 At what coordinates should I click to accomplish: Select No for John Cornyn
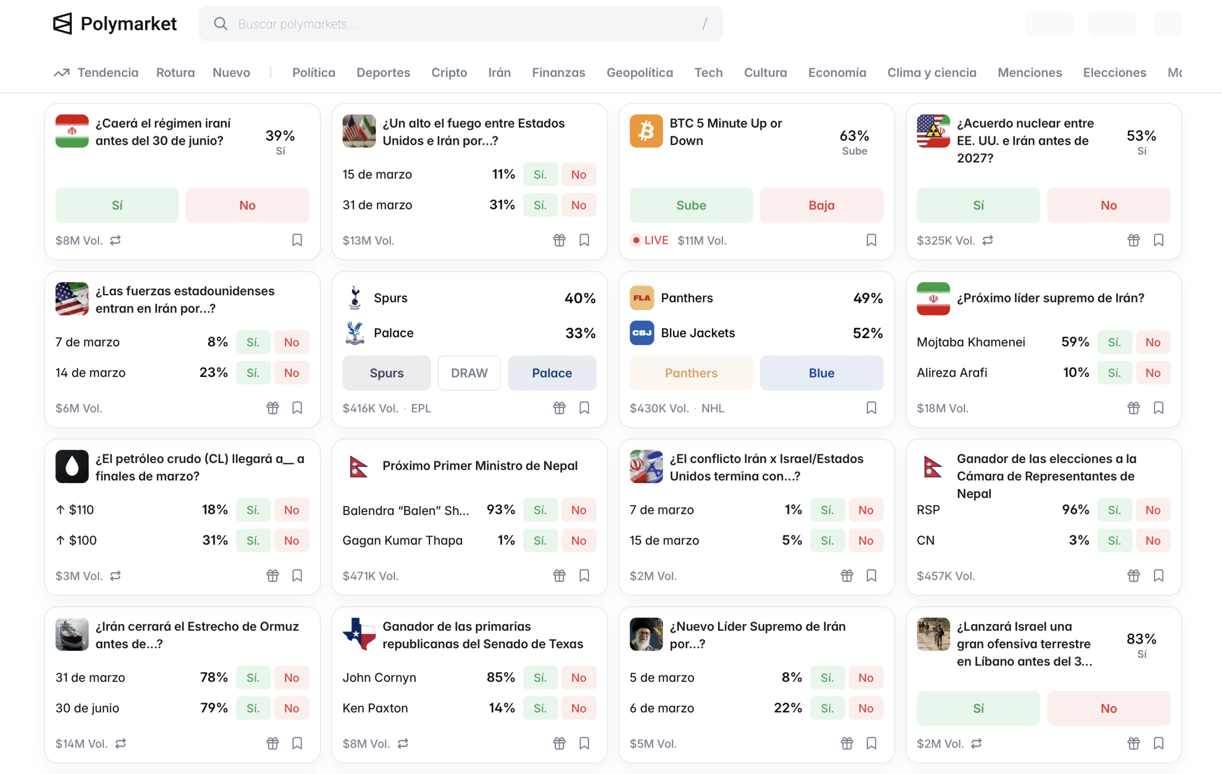point(578,678)
